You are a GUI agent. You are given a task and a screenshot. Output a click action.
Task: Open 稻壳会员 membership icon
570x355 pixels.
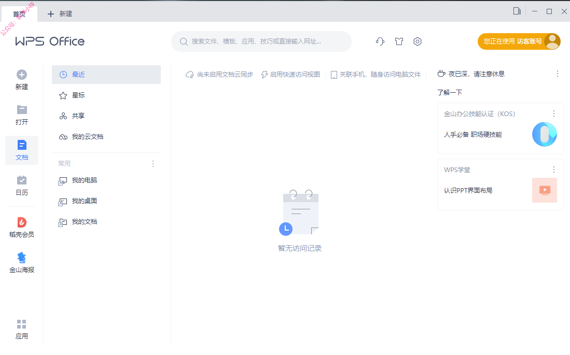point(22,222)
